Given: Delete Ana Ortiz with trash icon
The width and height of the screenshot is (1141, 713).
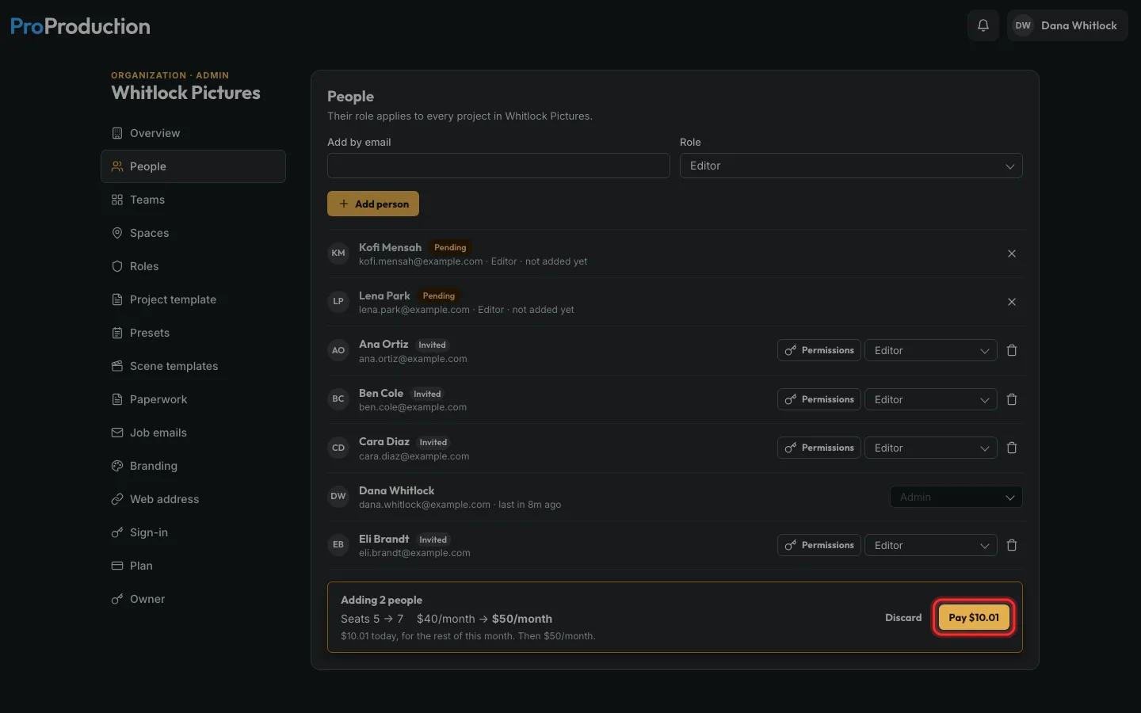Looking at the screenshot, I should [1012, 350].
